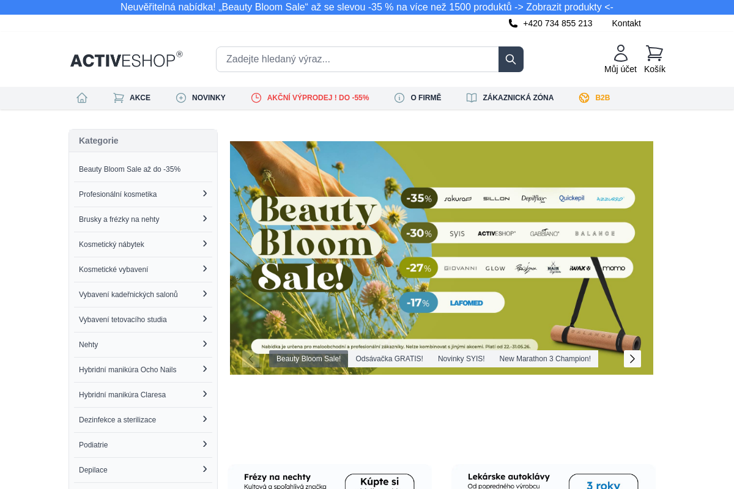This screenshot has height=489, width=734.
Task: Expand Nehty category arrow
Action: click(x=205, y=344)
